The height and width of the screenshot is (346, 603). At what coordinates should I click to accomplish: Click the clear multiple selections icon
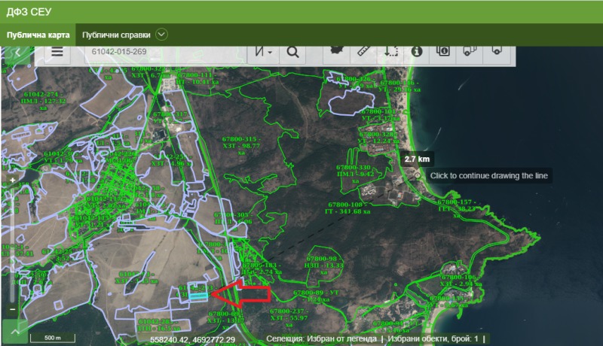pos(470,51)
